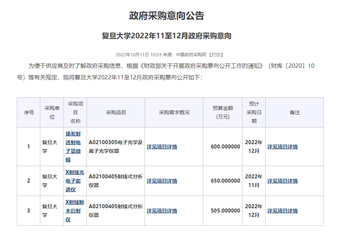Click 2022年12月 date in row 3
This screenshot has height=232, width=342.
click(x=254, y=211)
